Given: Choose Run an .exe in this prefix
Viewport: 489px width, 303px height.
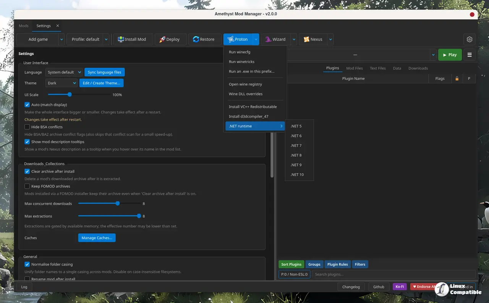Looking at the screenshot, I should tap(255, 71).
